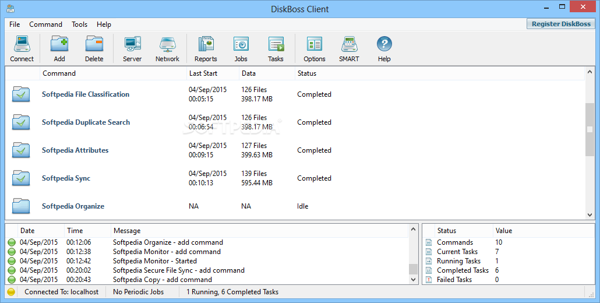
Task: Select Softpedia File Classification folder icon
Action: (x=21, y=94)
